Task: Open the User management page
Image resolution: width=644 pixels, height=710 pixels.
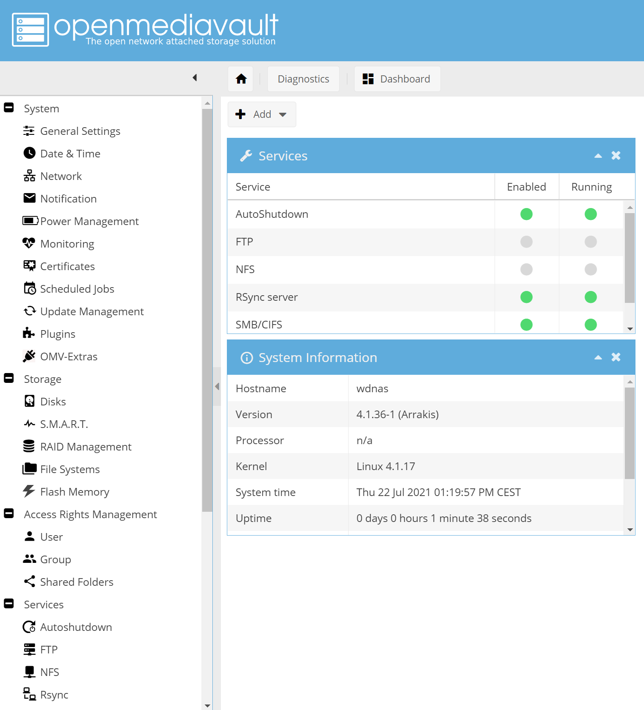Action: (x=43, y=537)
